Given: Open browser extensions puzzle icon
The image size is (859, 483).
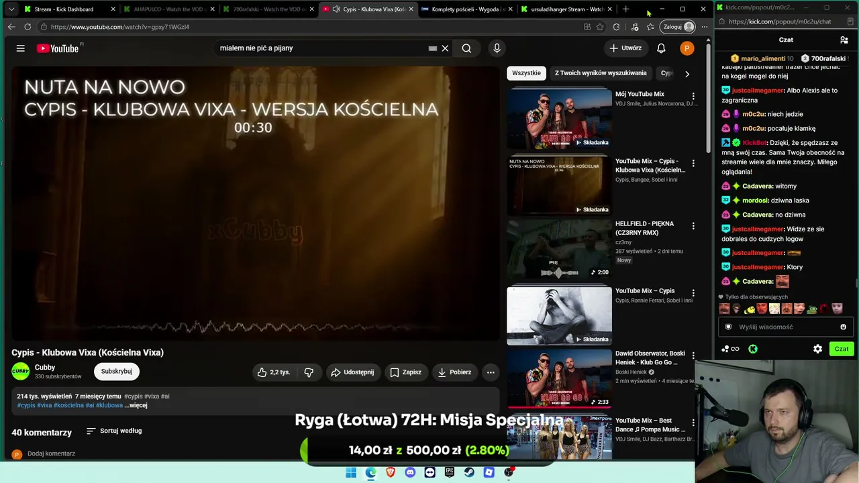Looking at the screenshot, I should click(616, 27).
